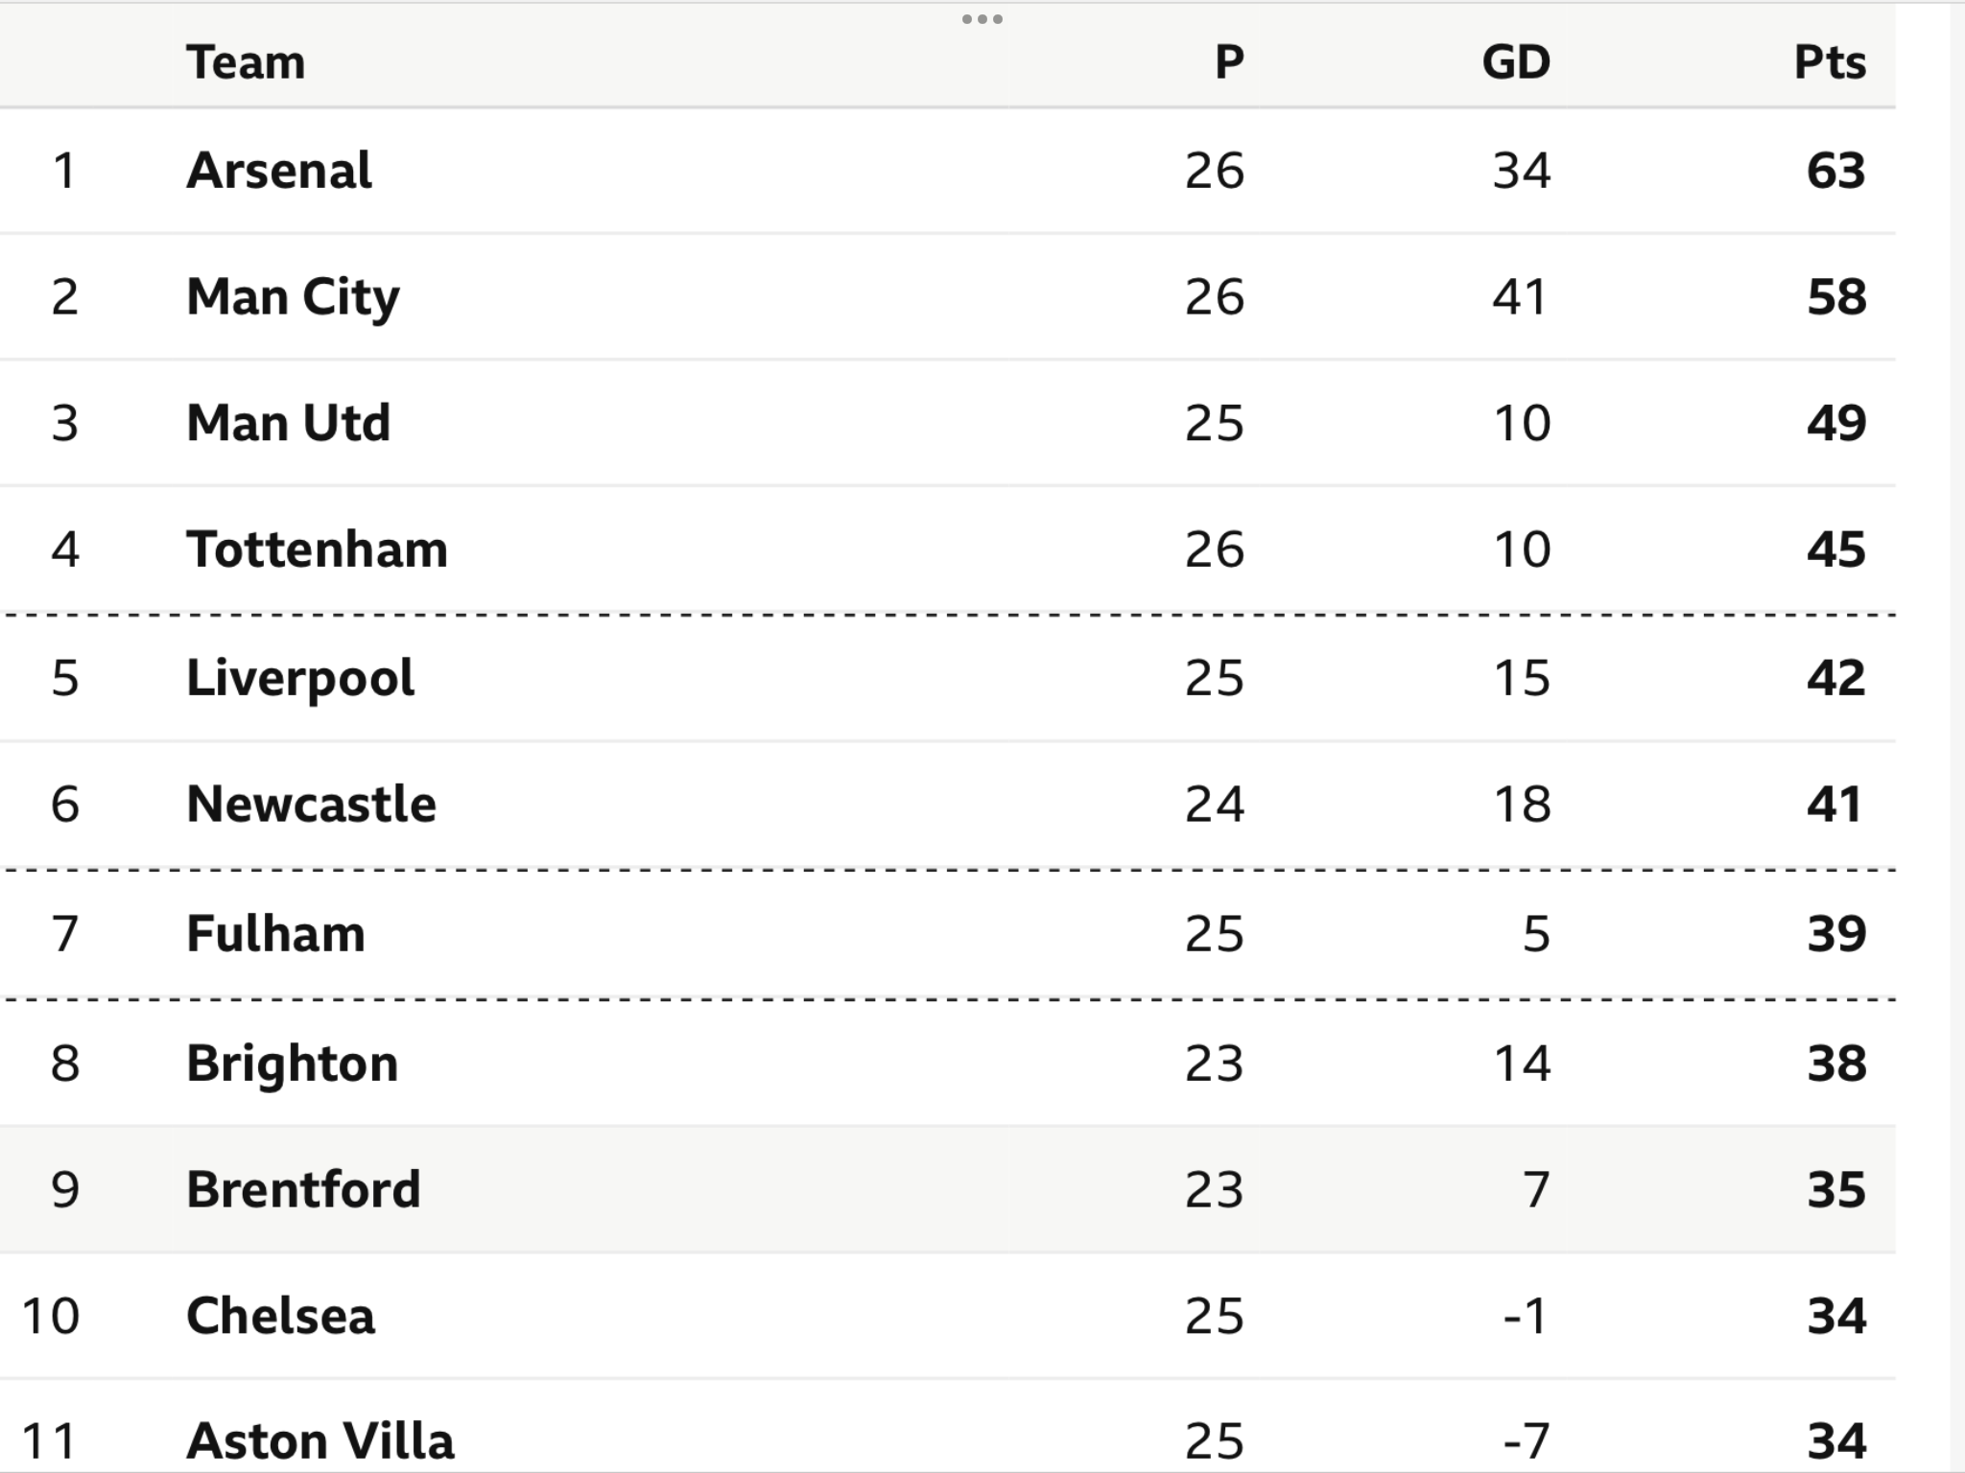1965x1473 pixels.
Task: Select Fulham in the standings
Action: point(276,933)
